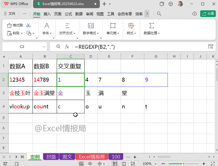Expand the Name Box dropdown for C2
The width and height of the screenshot is (218, 166).
click(44, 47)
